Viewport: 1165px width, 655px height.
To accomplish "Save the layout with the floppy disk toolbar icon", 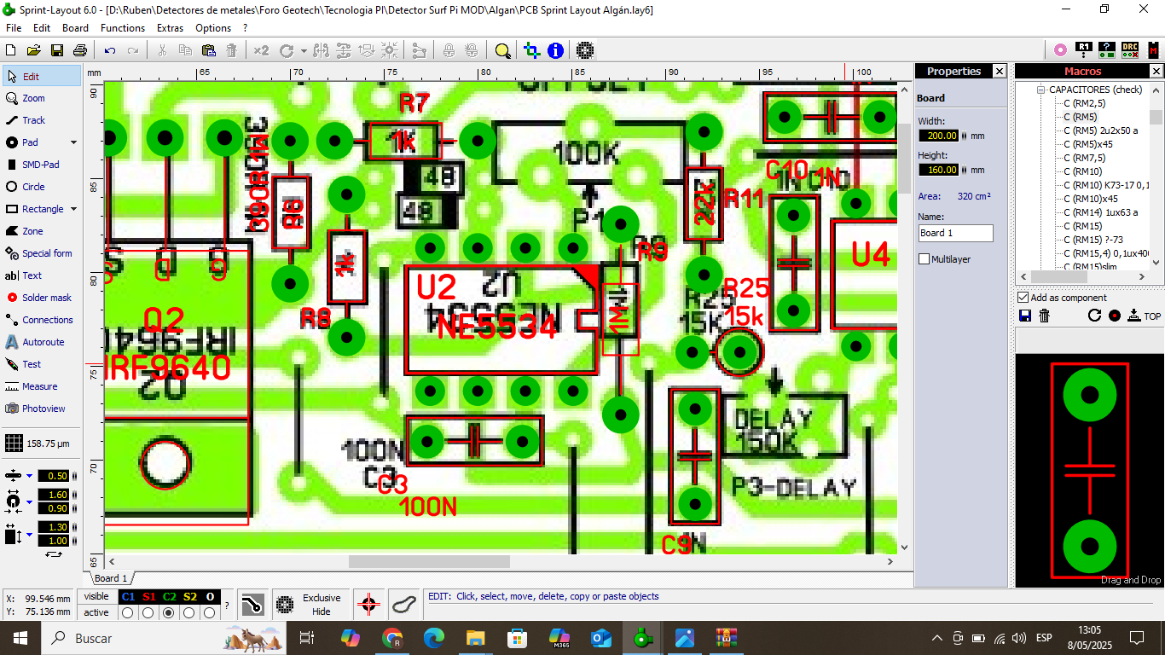I will point(57,50).
